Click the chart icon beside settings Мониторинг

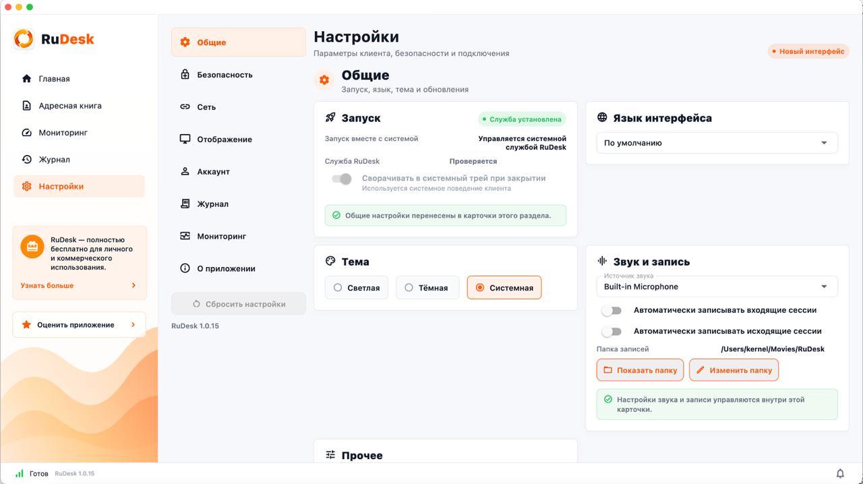coord(185,236)
